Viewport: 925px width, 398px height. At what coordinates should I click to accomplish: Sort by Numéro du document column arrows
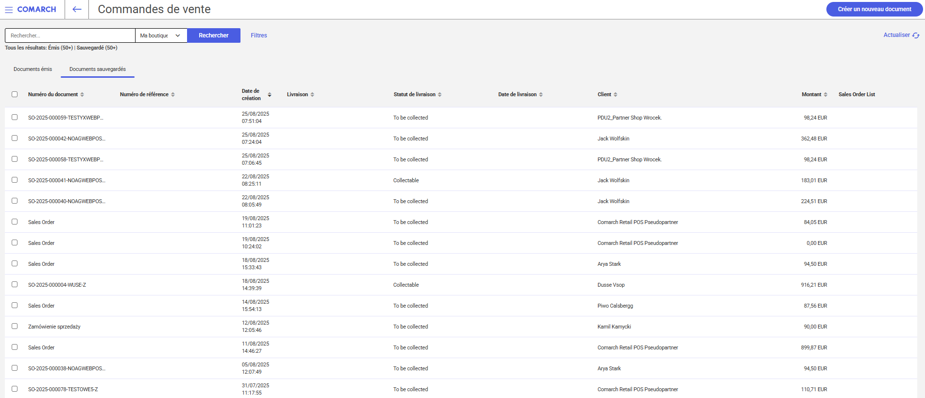(82, 95)
